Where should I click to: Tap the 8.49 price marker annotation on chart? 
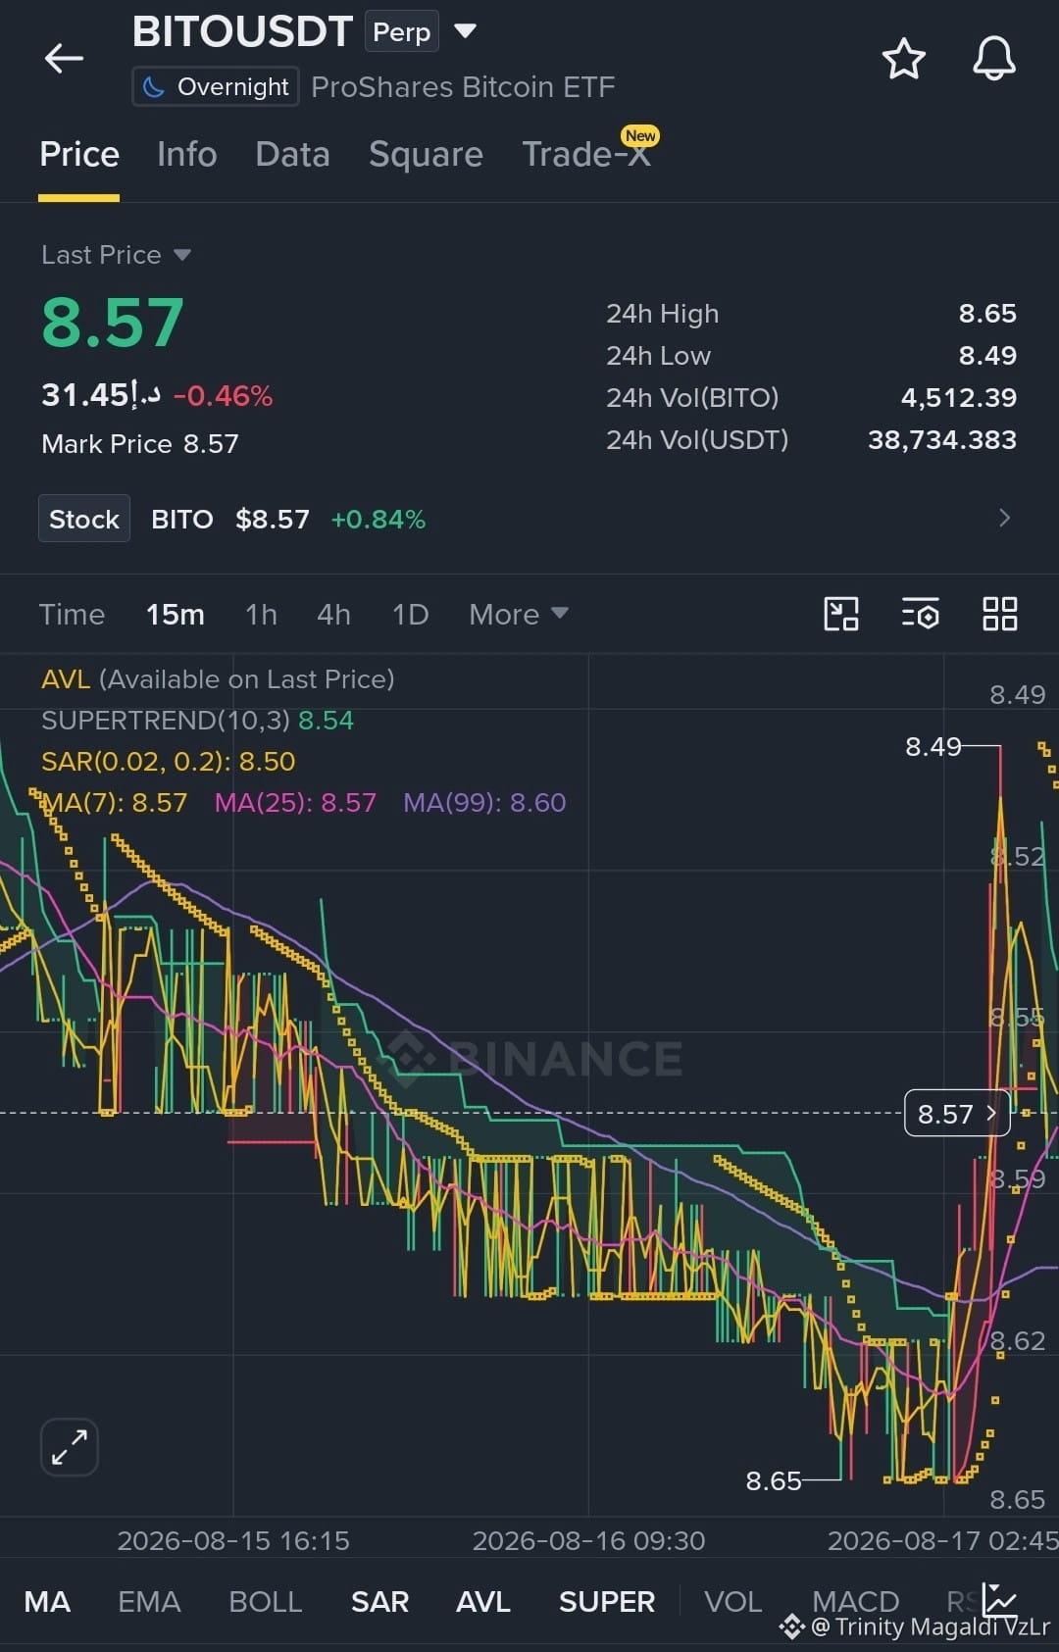933,747
